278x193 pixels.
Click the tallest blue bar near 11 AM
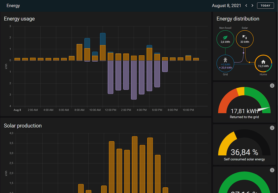point(103,39)
